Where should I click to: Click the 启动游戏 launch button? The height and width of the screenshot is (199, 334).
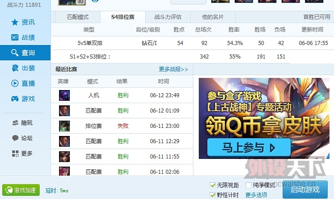click(305, 190)
